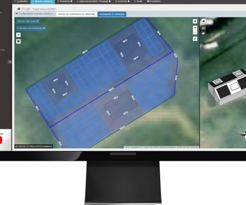246x205 pixels.
Task: Open 4. Autoconsommation / Pompage tab
Action: [93, 1]
